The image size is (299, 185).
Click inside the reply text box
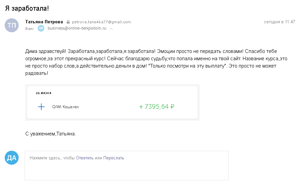[x=127, y=166]
